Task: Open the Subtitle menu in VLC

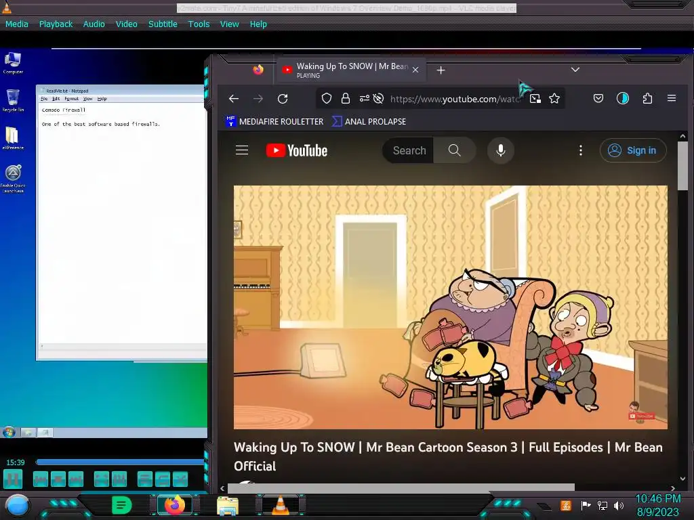Action: pyautogui.click(x=163, y=24)
